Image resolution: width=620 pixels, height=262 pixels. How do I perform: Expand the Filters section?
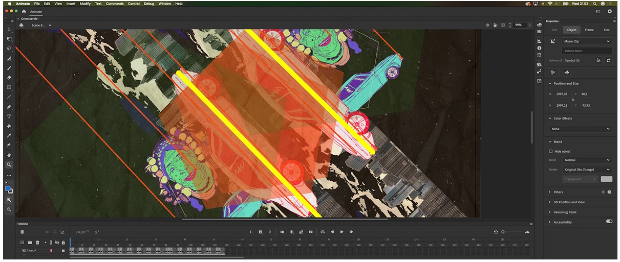[550, 192]
